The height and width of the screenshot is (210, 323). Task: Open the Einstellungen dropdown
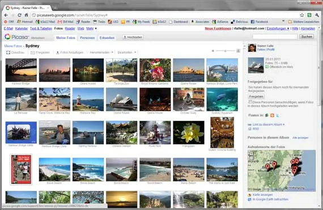278,28
